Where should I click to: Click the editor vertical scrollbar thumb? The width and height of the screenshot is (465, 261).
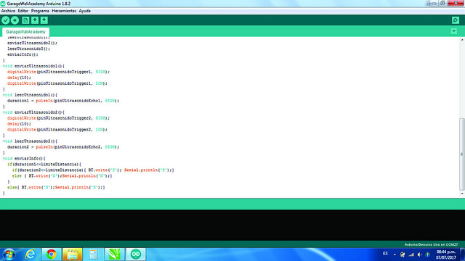462,154
